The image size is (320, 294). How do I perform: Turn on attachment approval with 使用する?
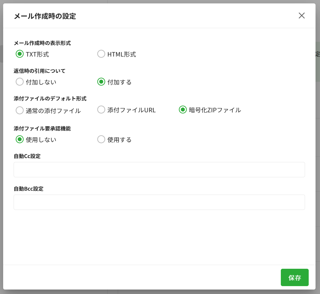click(x=101, y=139)
